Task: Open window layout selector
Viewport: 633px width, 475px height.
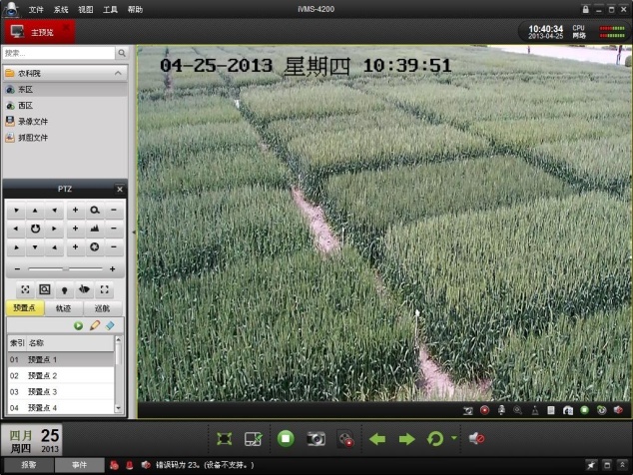Action: (x=254, y=438)
